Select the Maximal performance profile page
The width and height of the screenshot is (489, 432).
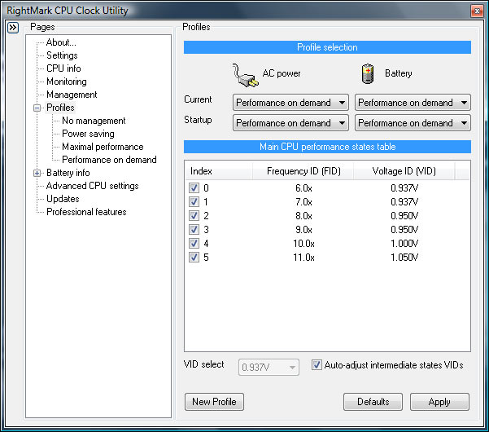103,147
